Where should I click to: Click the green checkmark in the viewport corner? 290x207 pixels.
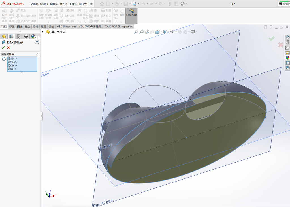[x=272, y=39]
